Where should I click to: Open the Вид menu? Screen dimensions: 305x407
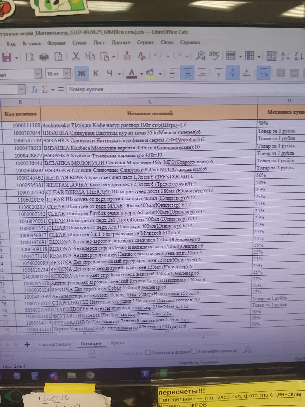(x=11, y=44)
